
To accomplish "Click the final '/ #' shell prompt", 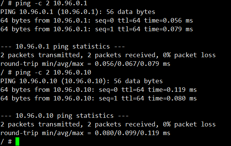I will tap(6, 141).
